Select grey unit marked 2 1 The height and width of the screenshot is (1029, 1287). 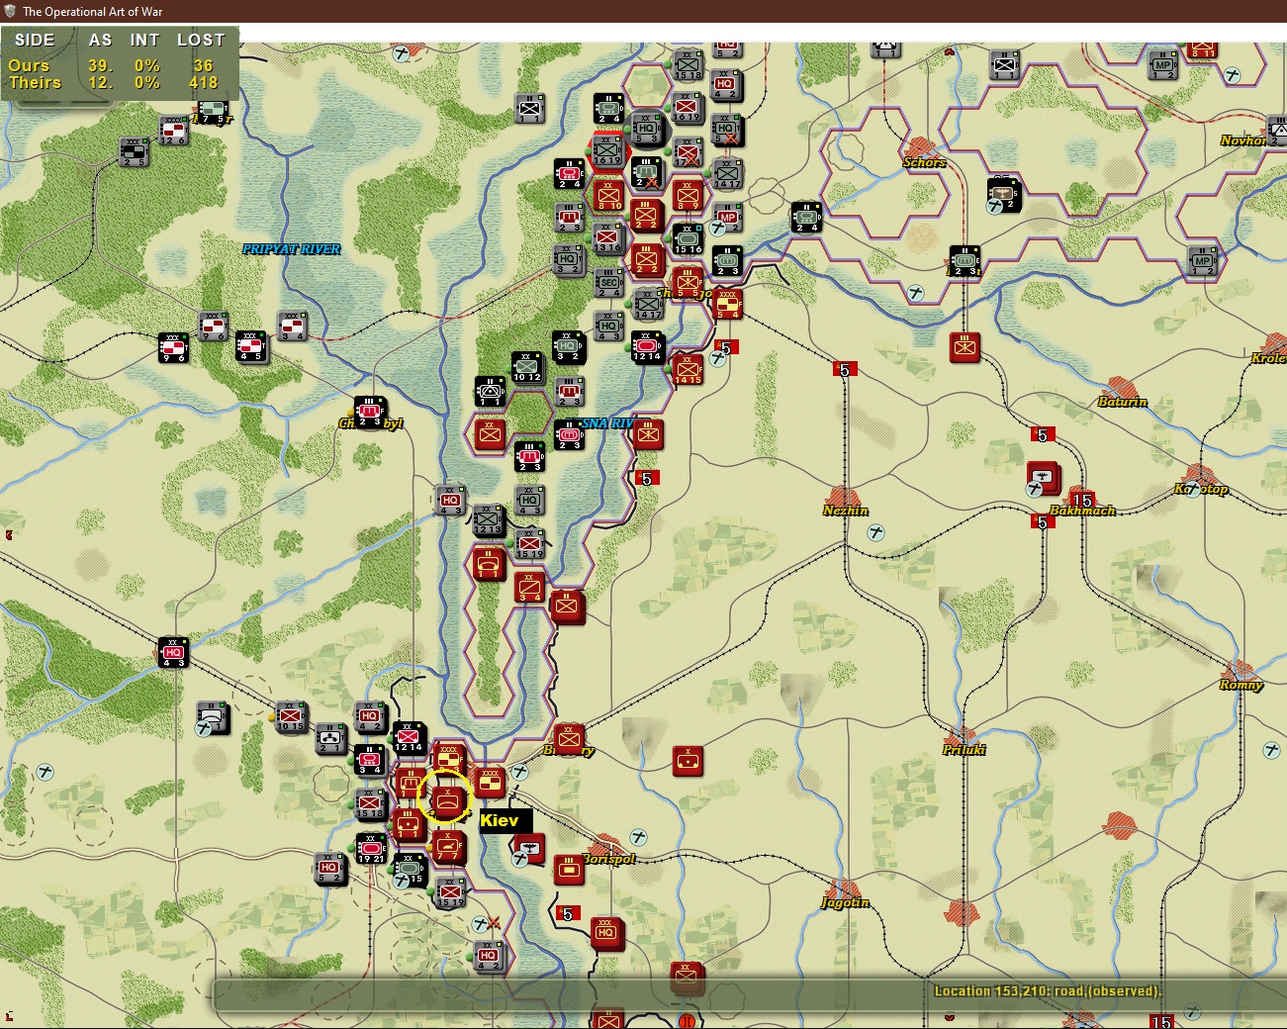coord(330,738)
